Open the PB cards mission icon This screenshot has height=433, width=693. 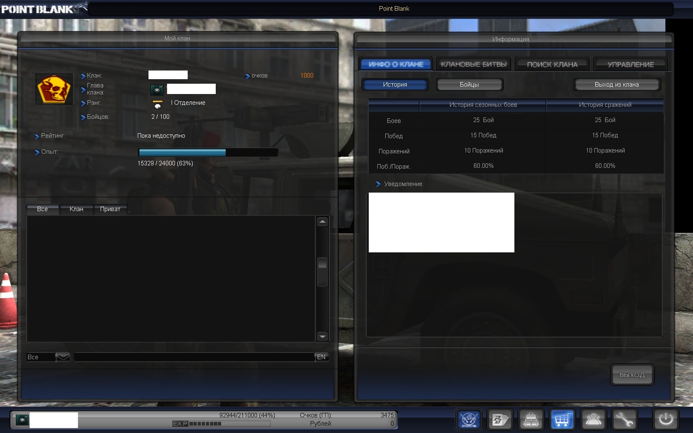tap(500, 420)
